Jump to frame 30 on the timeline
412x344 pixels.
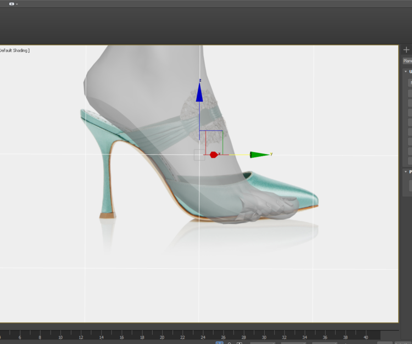click(x=264, y=337)
